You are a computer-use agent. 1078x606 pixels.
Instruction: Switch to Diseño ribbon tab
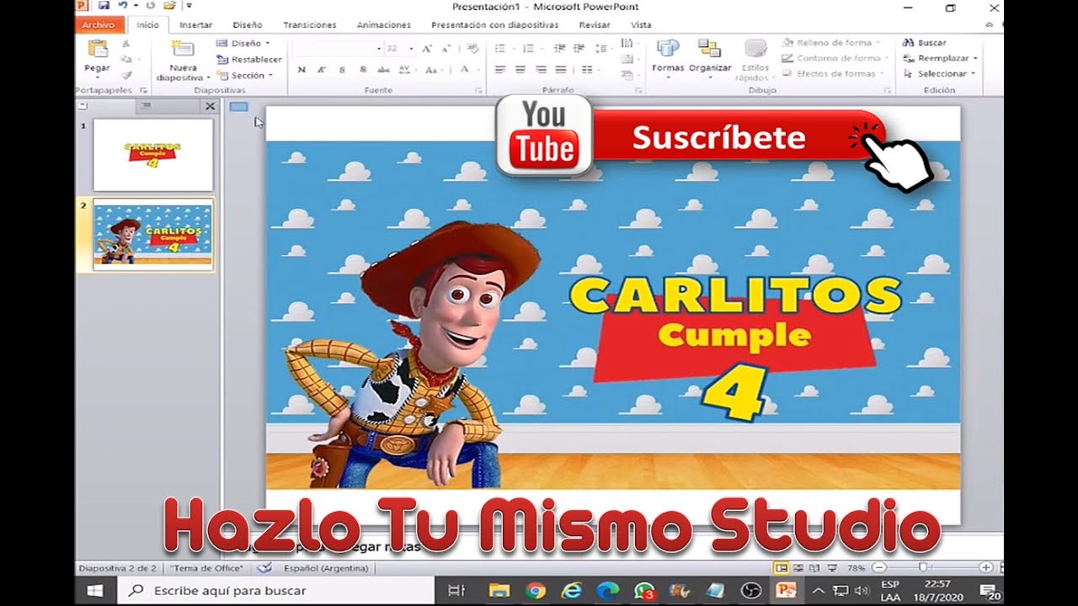click(x=248, y=25)
